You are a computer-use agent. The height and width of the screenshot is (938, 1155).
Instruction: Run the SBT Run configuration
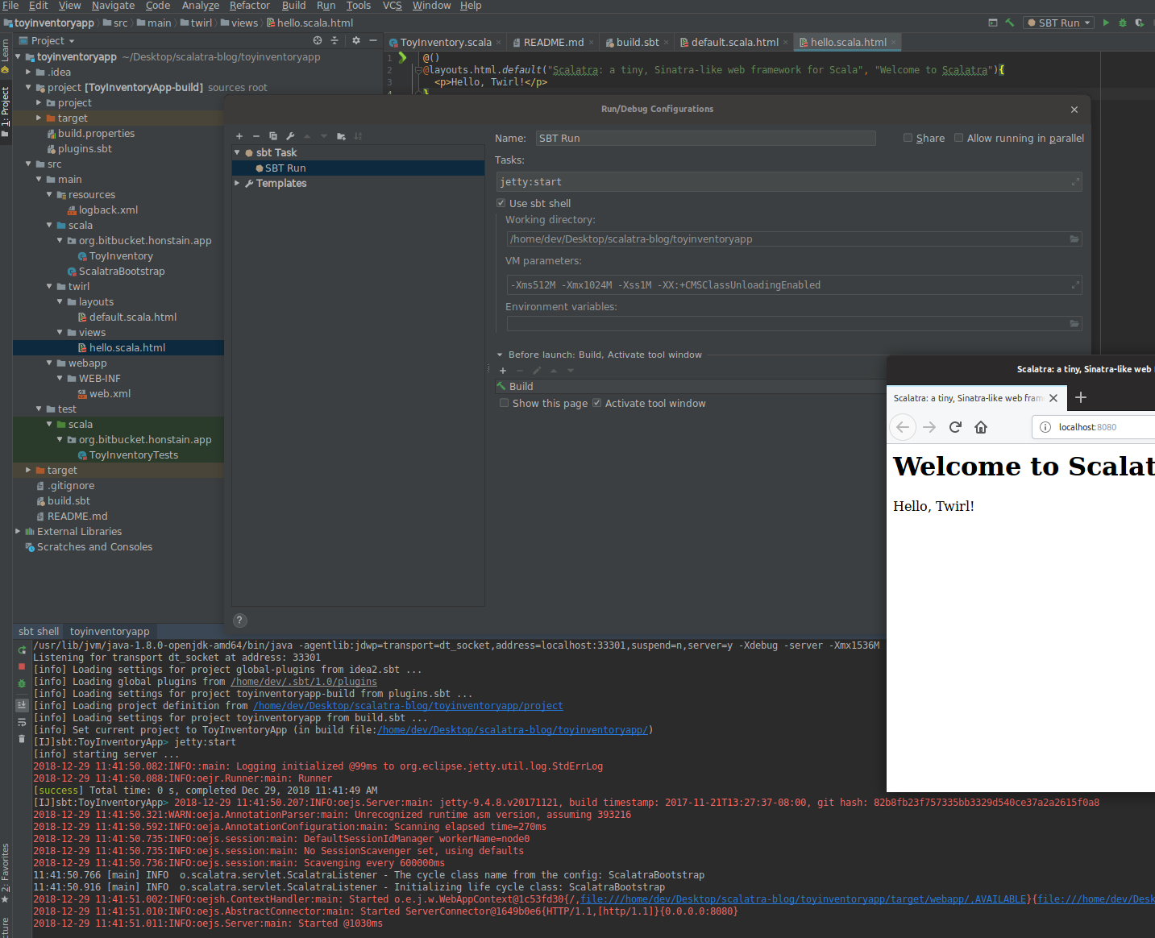point(1106,23)
